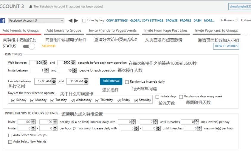
Task: Click the GLOBAL COPY SETTINGS link
Action: point(146,21)
